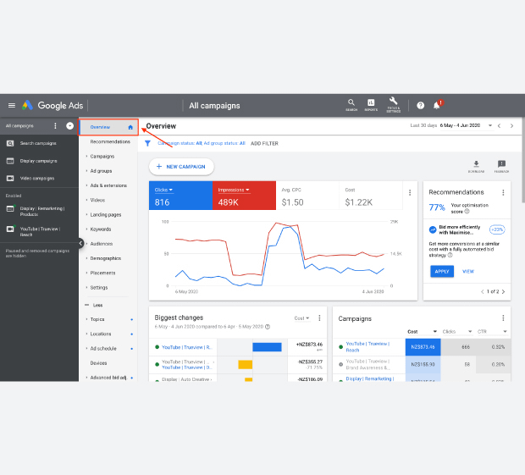
Task: Open the notifications bell
Action: pyautogui.click(x=437, y=105)
